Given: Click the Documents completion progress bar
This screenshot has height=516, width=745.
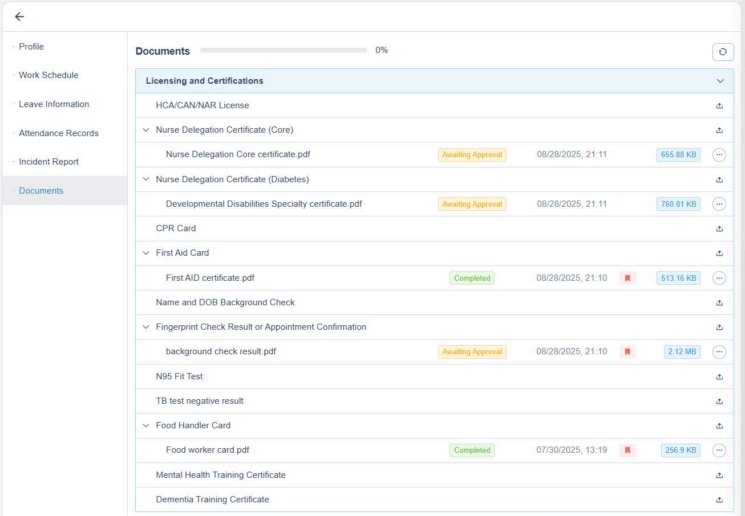Looking at the screenshot, I should [x=283, y=51].
